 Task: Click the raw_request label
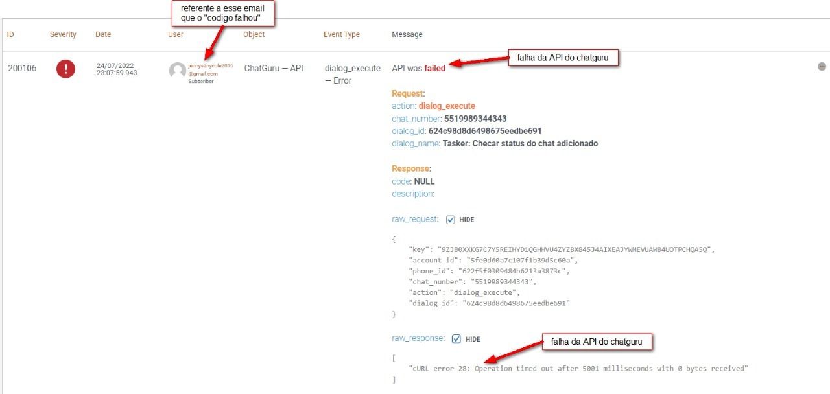[x=415, y=220]
